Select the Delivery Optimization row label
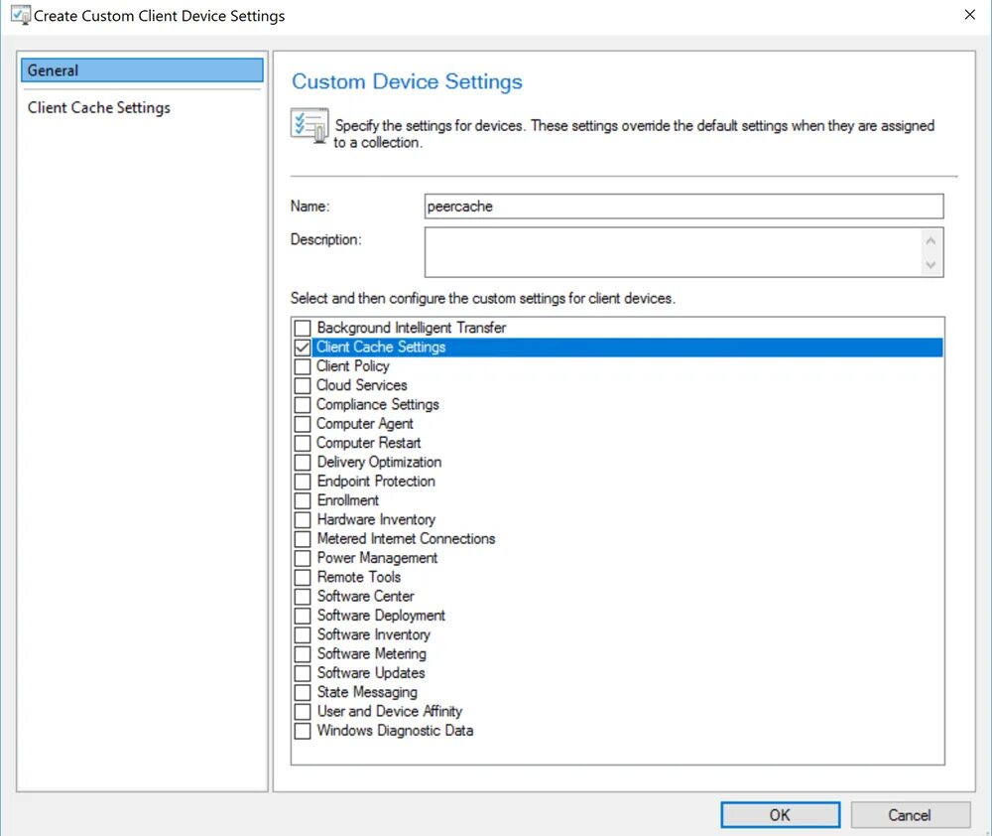The image size is (992, 836). [x=379, y=462]
